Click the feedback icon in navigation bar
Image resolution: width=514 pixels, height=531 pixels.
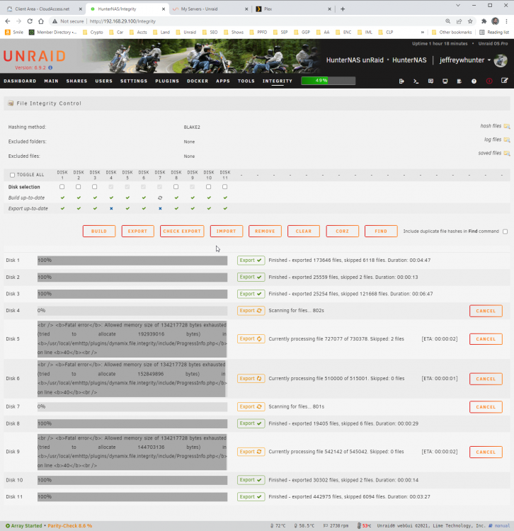tap(430, 81)
